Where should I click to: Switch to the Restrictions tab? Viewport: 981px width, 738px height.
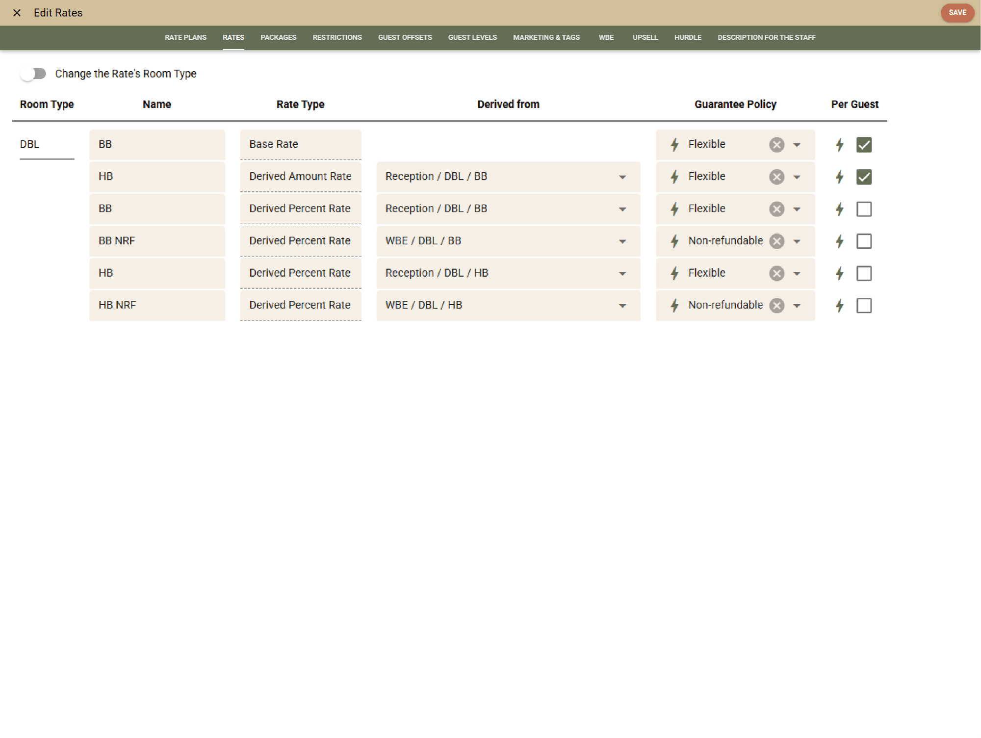tap(337, 37)
